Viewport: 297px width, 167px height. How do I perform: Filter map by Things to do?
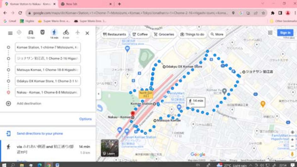(192, 34)
